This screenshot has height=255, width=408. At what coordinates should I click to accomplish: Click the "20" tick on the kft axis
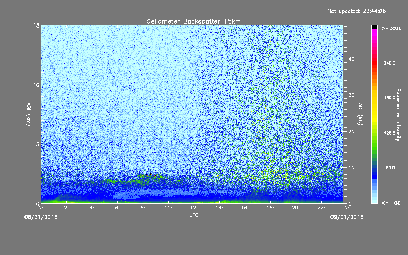pyautogui.click(x=351, y=132)
